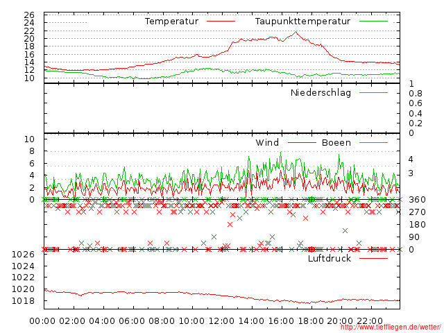Click the 26 temperature axis value
The width and height of the screenshot is (444, 333).
pyautogui.click(x=29, y=15)
